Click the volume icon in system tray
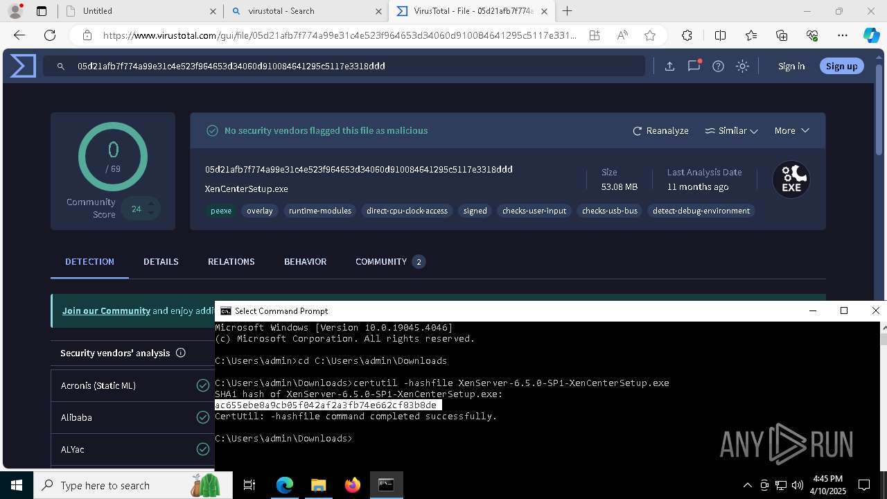The width and height of the screenshot is (887, 499). tap(797, 485)
